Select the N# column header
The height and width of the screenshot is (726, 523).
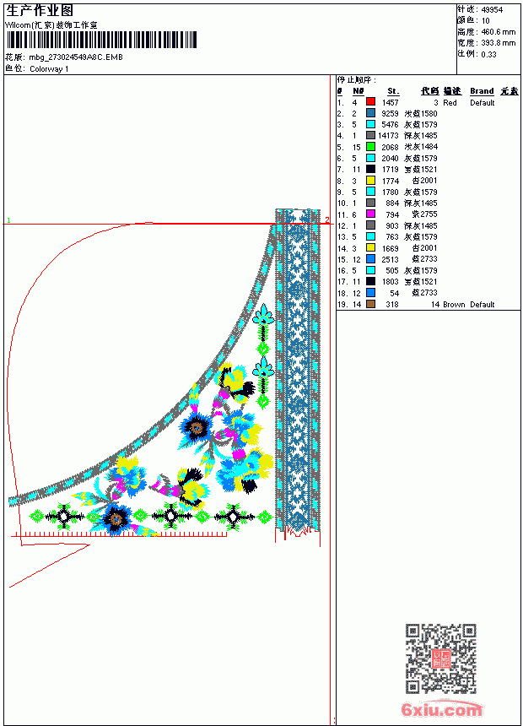[358, 91]
